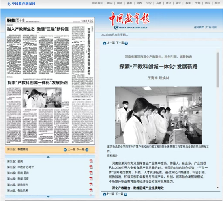The width and height of the screenshot is (223, 201).
Task: Click the 上一篇 arrow icon above the article
Action: 105,43
